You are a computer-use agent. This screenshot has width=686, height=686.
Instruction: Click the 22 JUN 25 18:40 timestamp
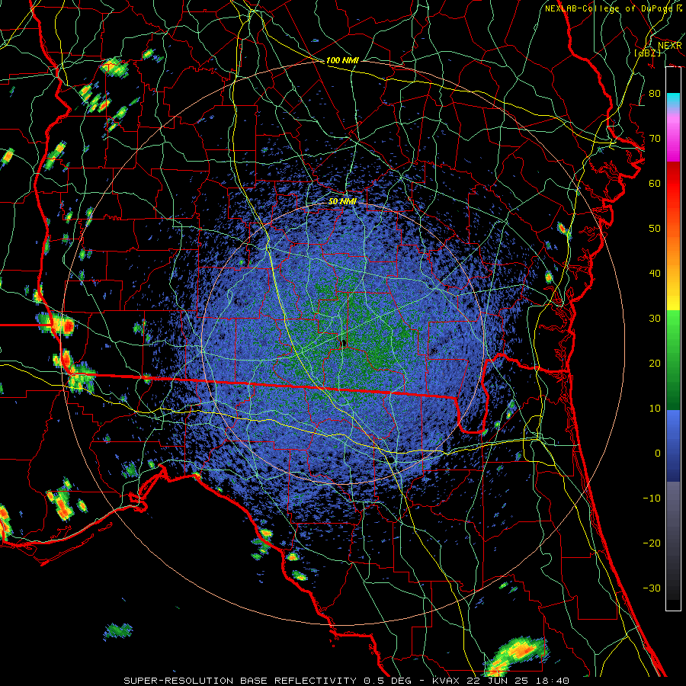(x=519, y=681)
